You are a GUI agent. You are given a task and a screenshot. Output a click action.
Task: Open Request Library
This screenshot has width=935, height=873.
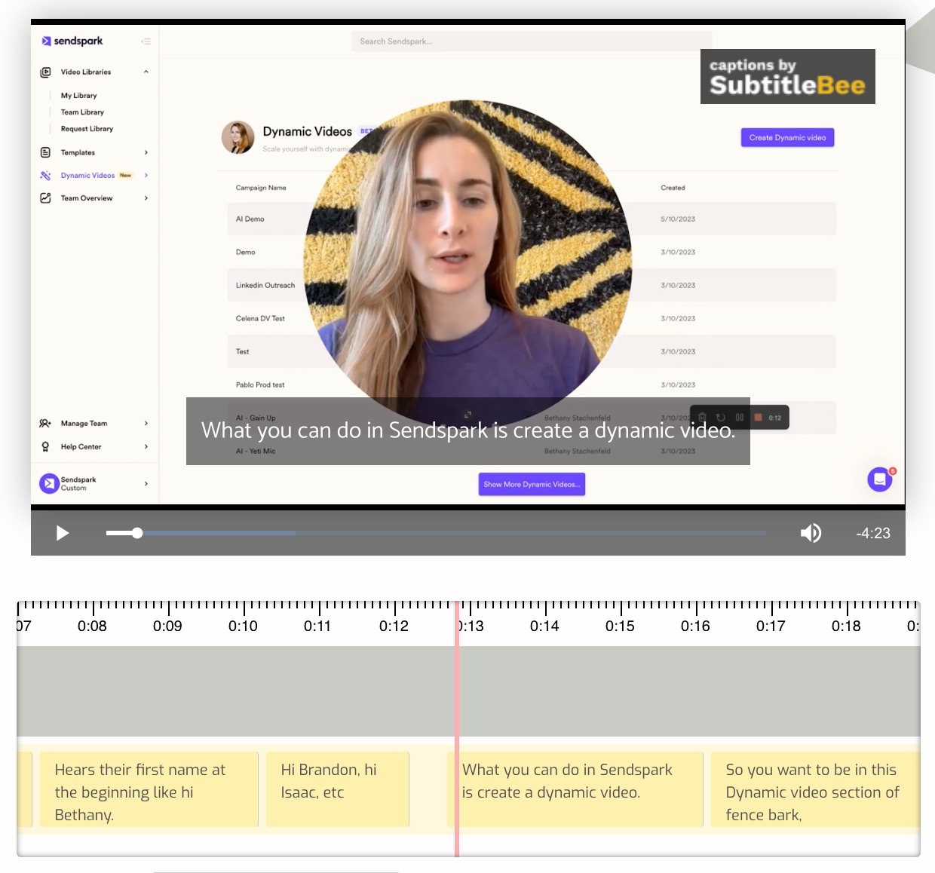click(87, 129)
